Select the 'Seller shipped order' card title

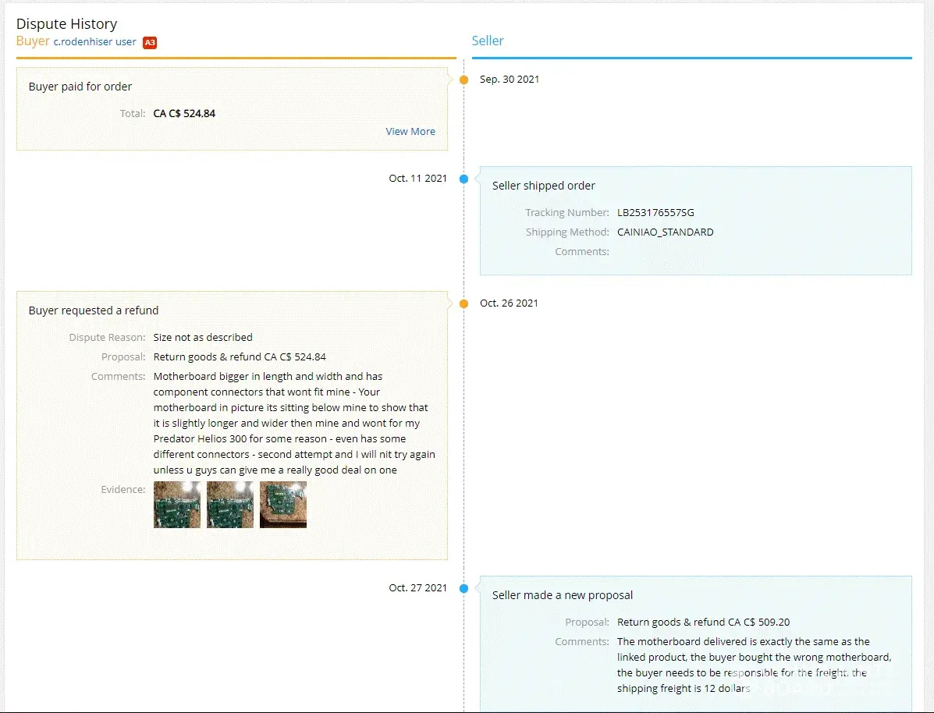point(543,186)
